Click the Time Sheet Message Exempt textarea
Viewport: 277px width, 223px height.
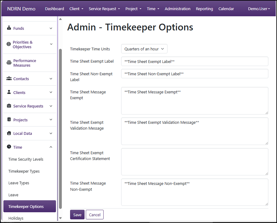point(195,101)
